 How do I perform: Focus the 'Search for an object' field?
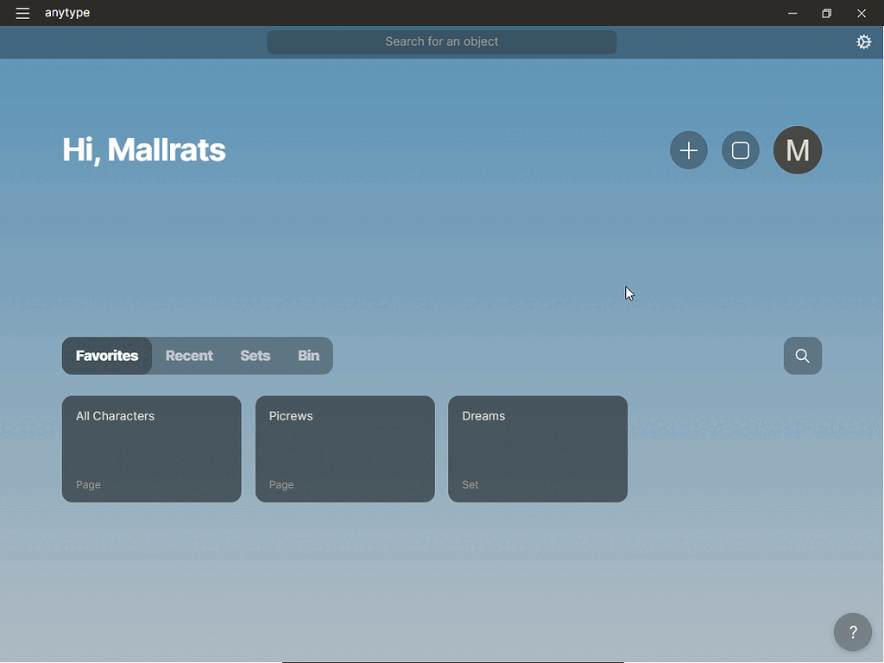[x=441, y=42]
